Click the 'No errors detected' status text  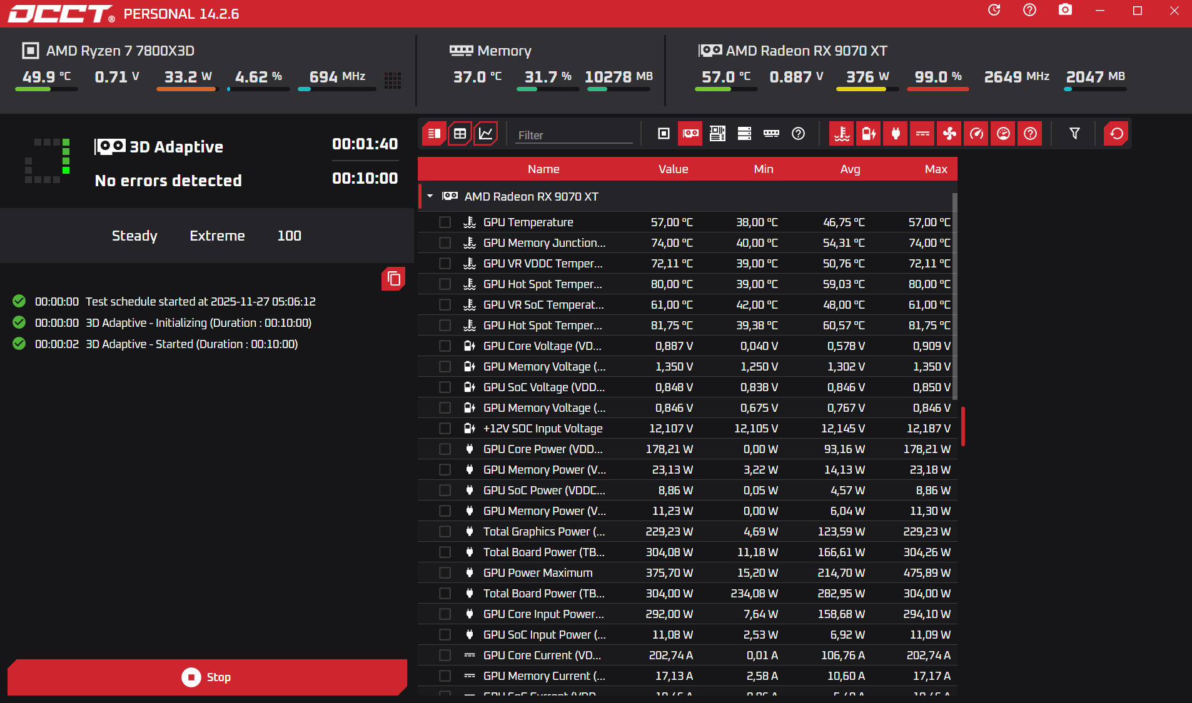(168, 181)
